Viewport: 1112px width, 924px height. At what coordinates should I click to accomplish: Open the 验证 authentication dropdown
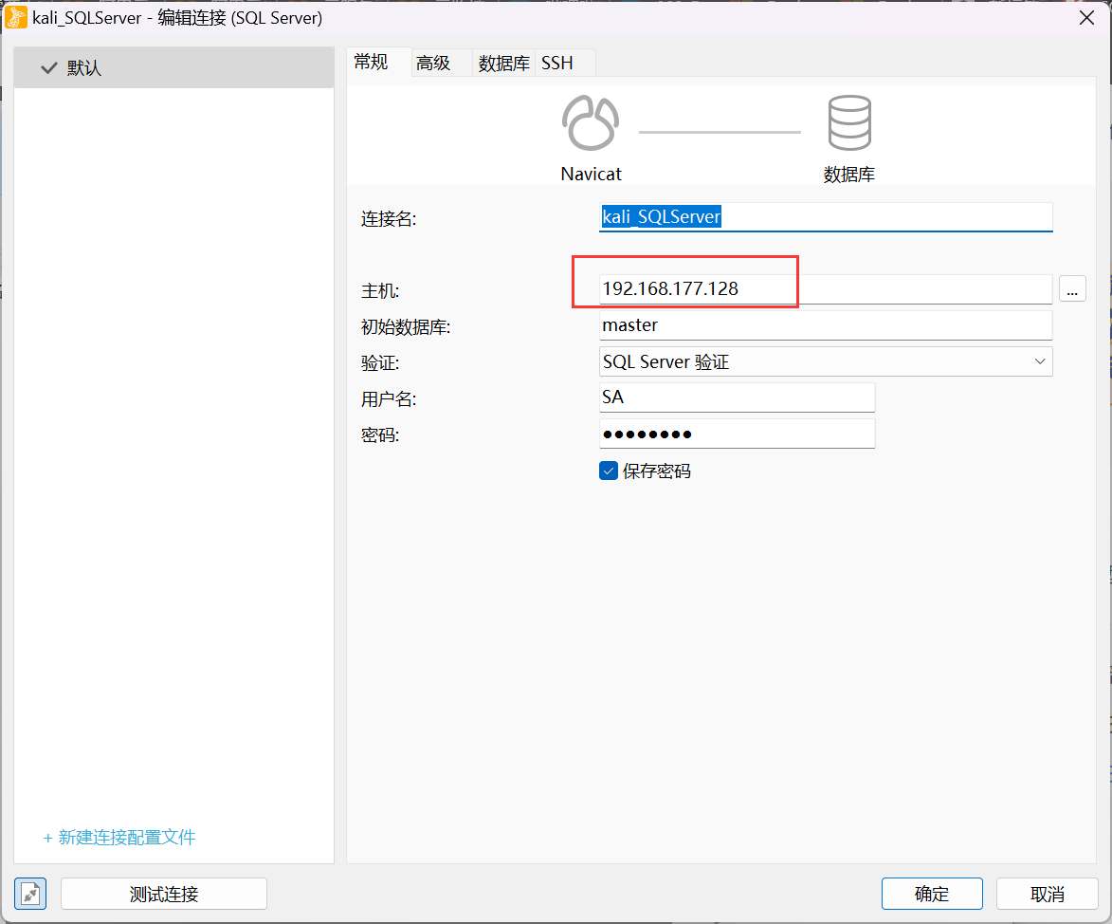826,362
